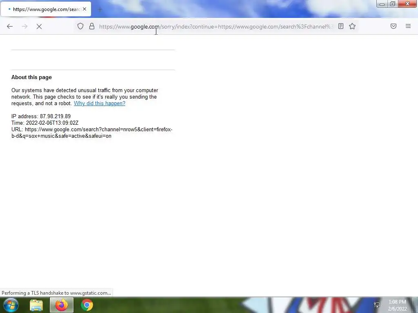Viewport: 418px width, 313px height.
Task: Minimize the Firefox window
Action: 382,4
